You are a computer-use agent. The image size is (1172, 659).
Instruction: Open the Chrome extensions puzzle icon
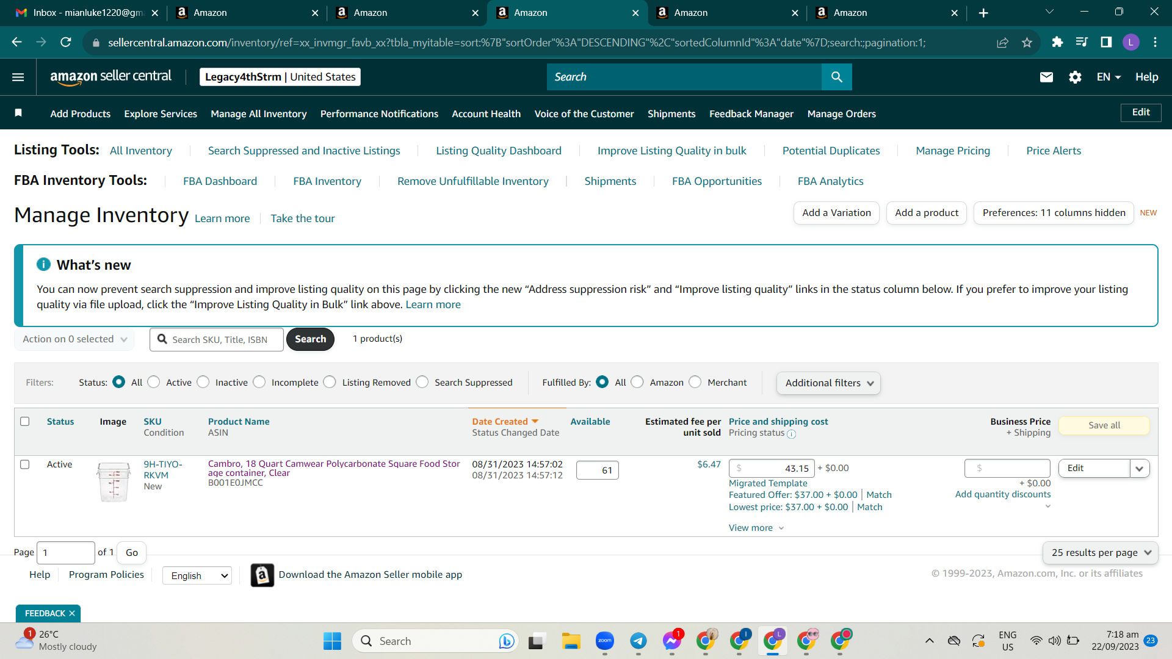coord(1057,42)
